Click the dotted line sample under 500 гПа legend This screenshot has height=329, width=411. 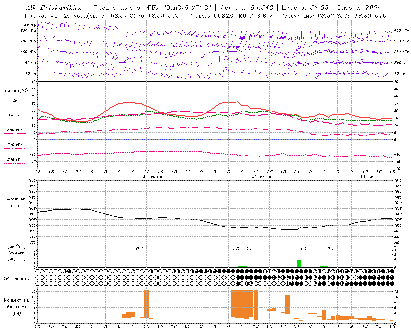pos(14,164)
